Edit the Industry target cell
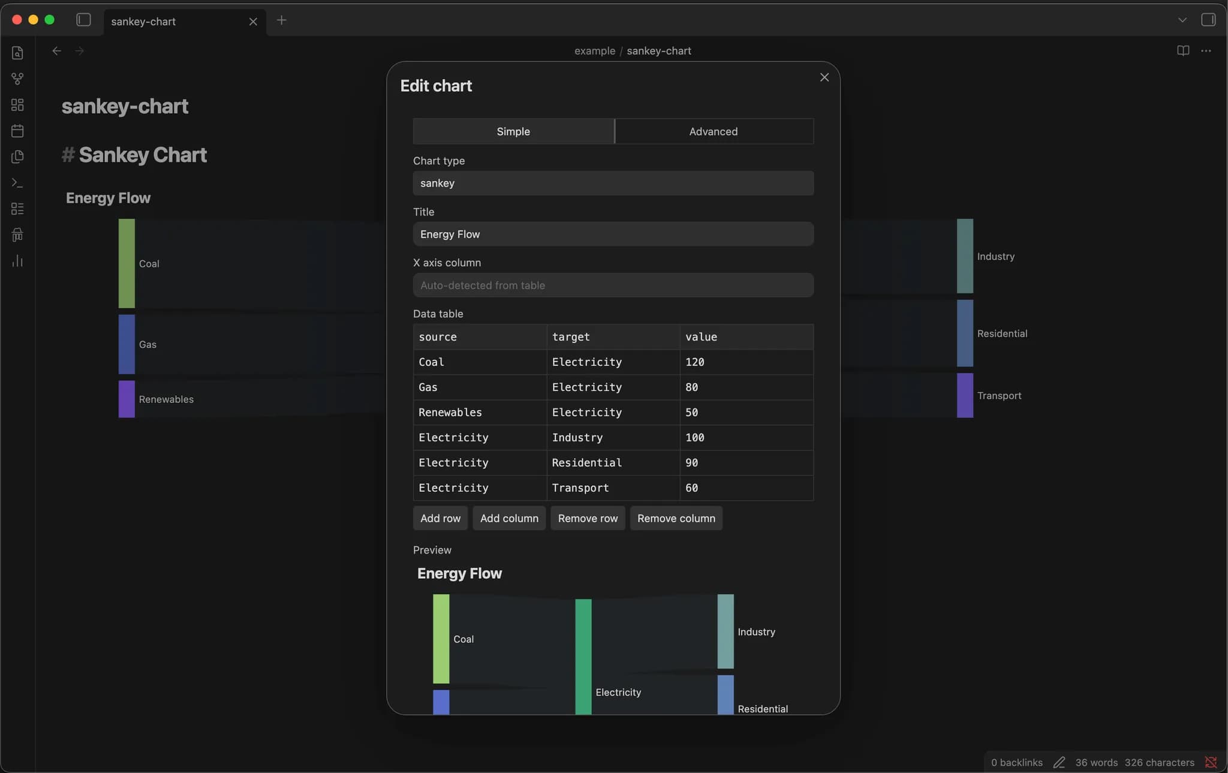This screenshot has width=1228, height=773. (x=613, y=438)
